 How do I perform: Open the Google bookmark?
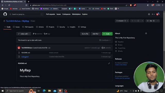tap(5, 9)
